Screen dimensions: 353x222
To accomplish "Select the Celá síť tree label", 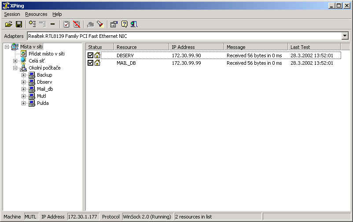I will [x=37, y=61].
